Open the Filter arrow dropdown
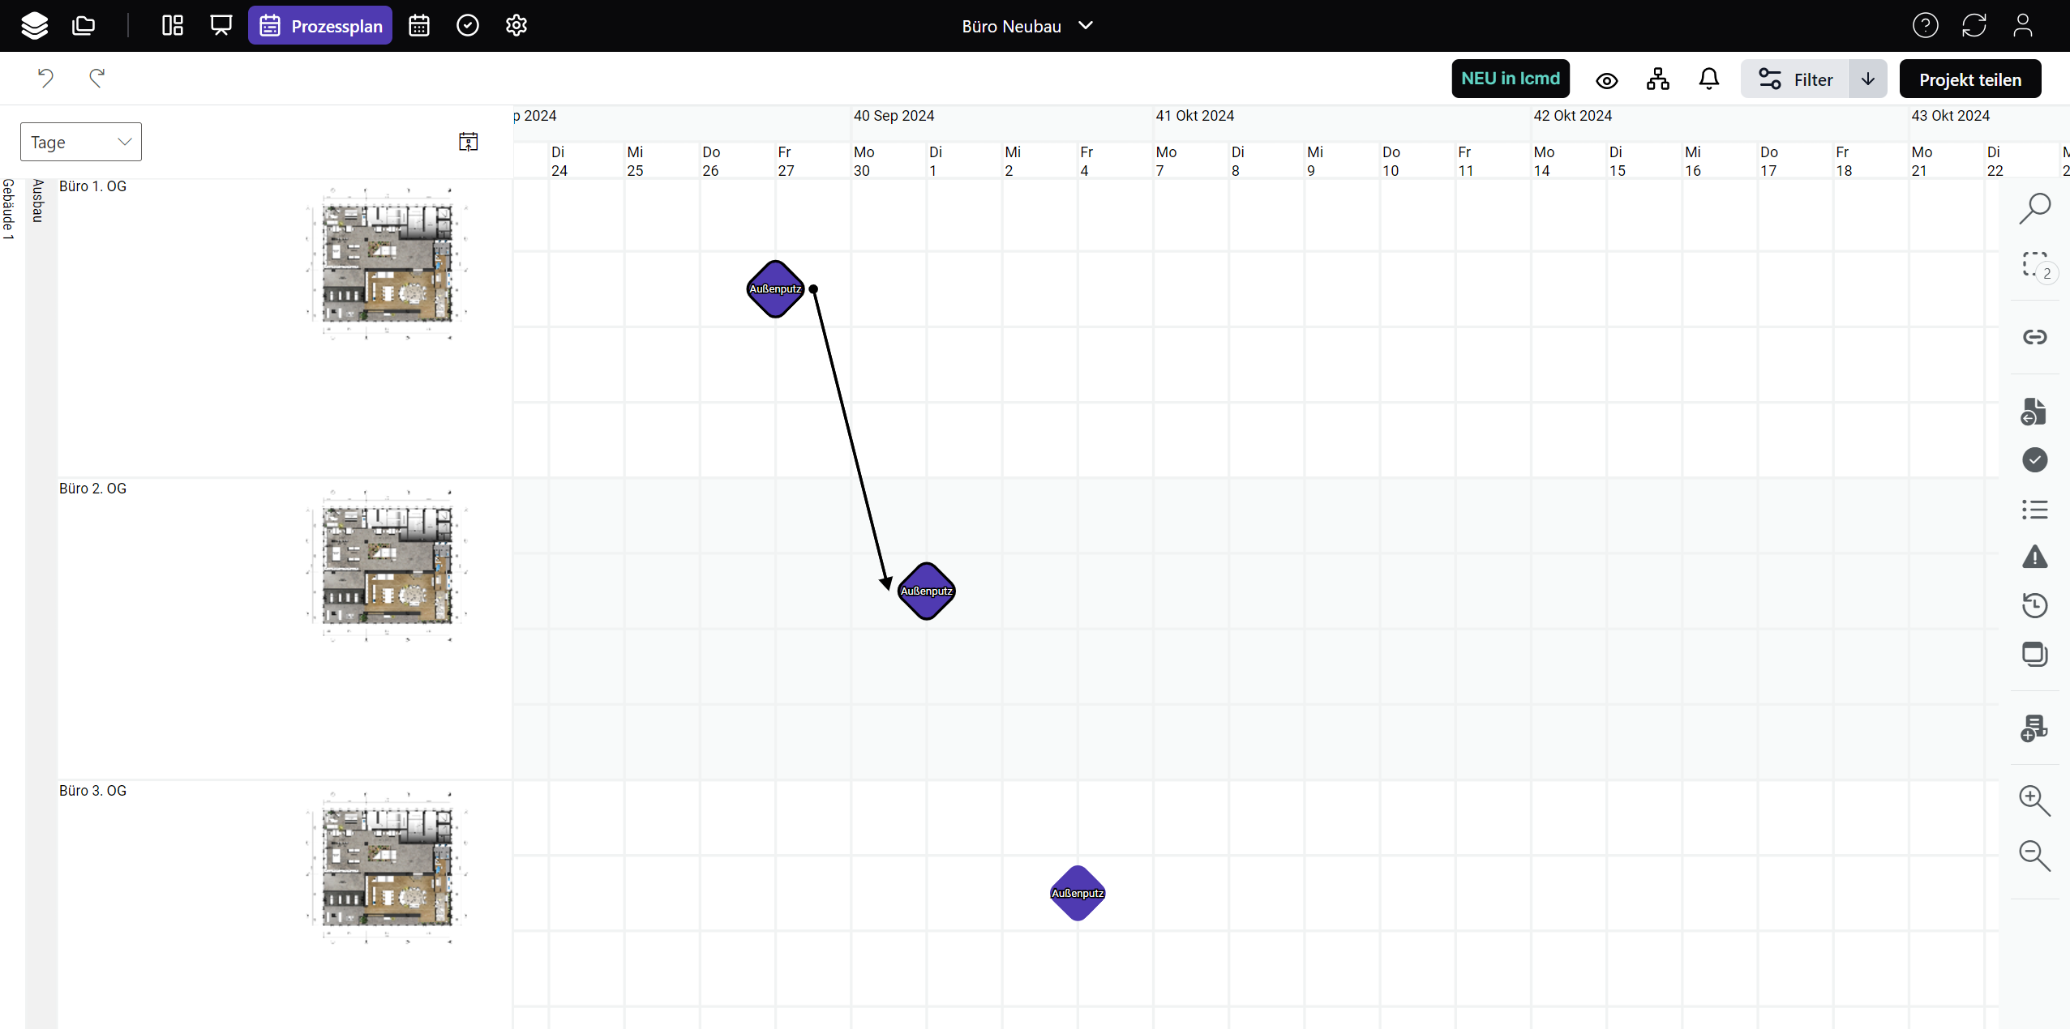This screenshot has height=1029, width=2070. pyautogui.click(x=1867, y=79)
